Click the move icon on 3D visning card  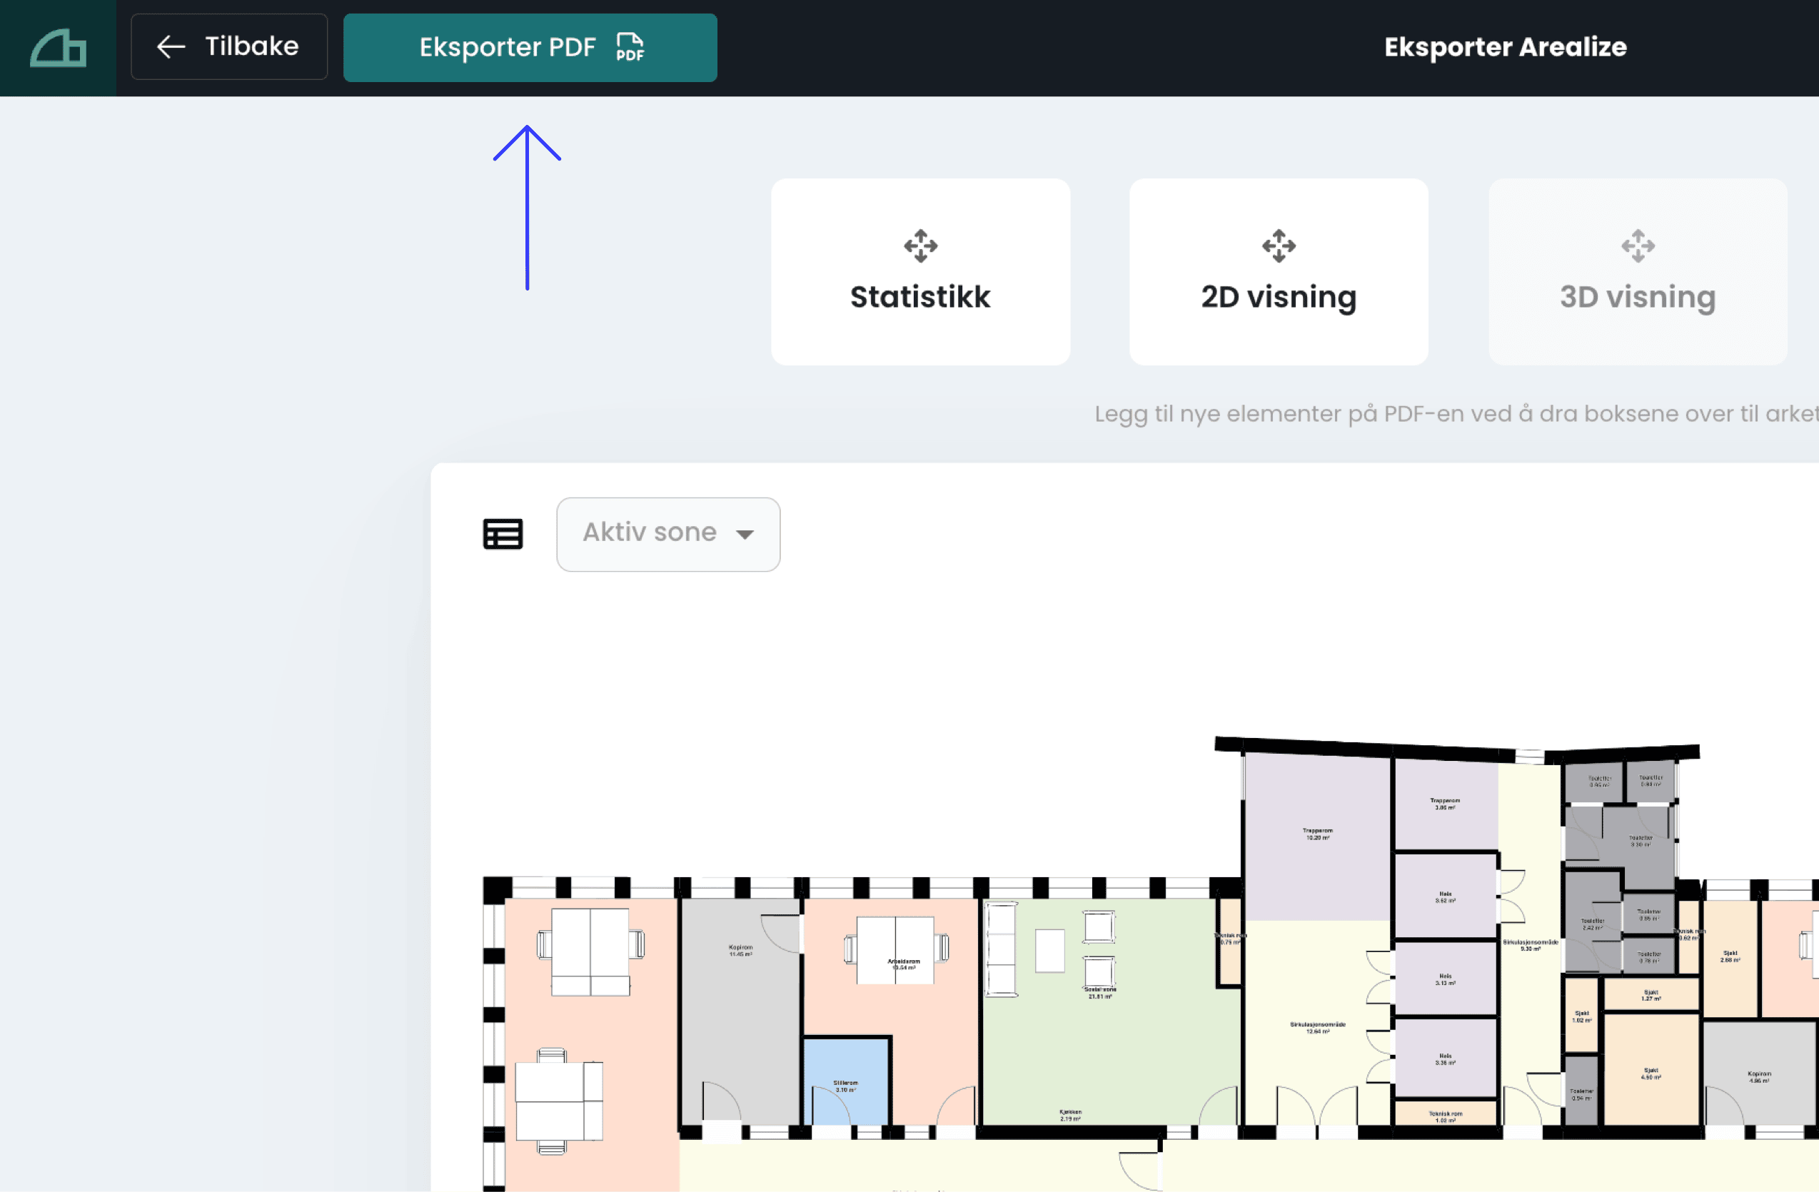pyautogui.click(x=1637, y=246)
